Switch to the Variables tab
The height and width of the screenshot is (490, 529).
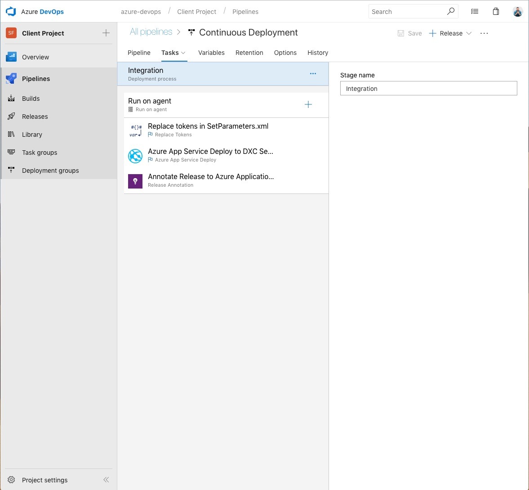pos(211,53)
